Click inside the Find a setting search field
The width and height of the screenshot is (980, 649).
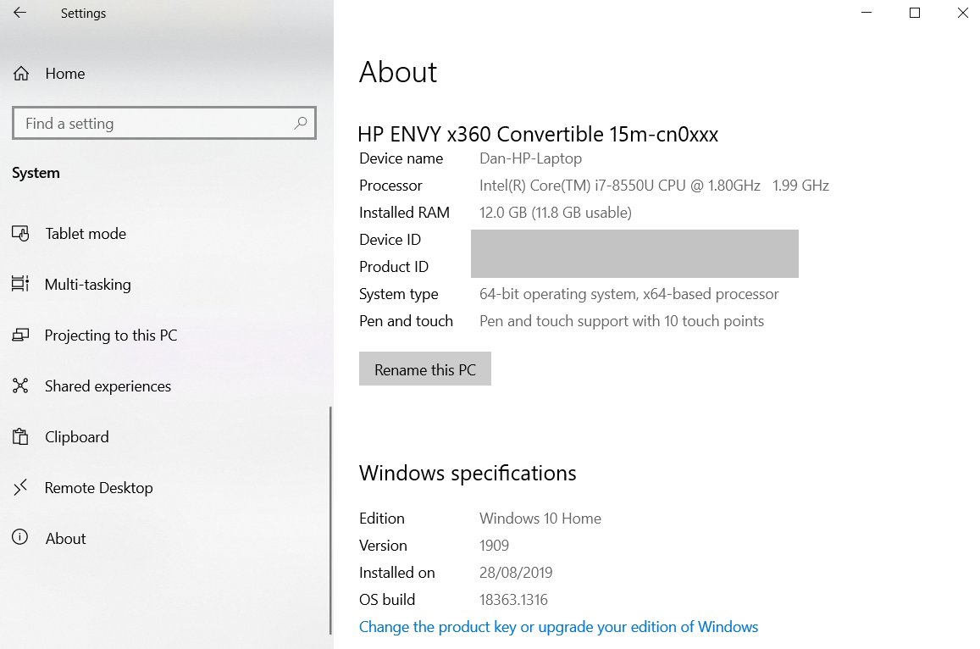pyautogui.click(x=152, y=123)
